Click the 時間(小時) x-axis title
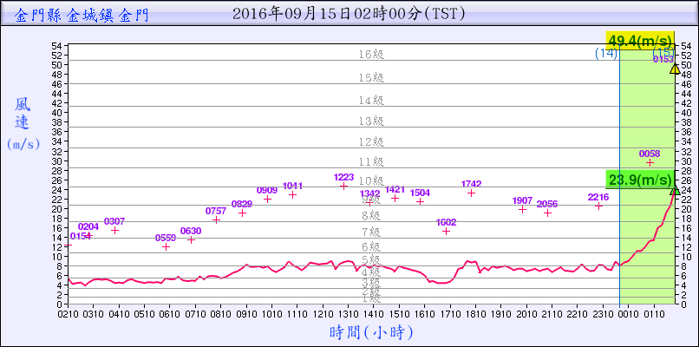699x347 pixels. [x=371, y=331]
